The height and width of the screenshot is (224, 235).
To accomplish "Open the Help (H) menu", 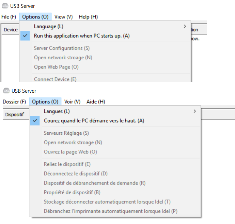I will click(x=88, y=17).
